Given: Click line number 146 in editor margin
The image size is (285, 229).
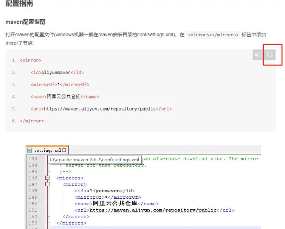Looking at the screenshot, I should [x=33, y=178].
